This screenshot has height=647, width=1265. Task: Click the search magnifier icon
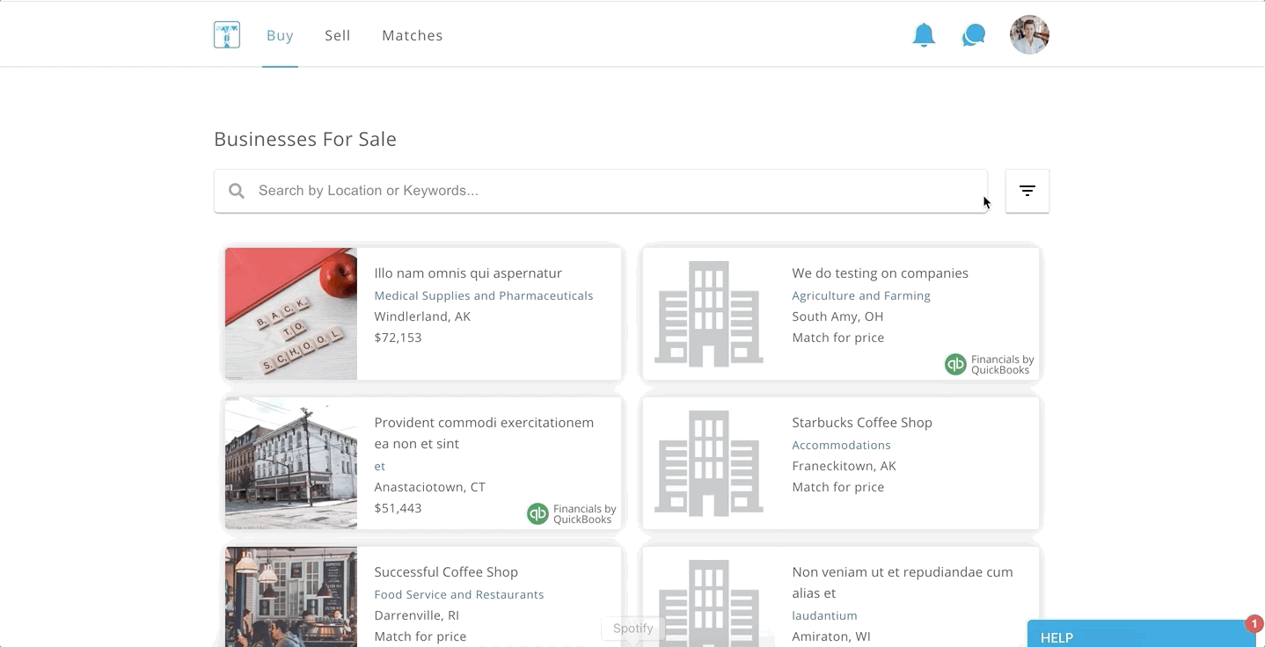click(x=237, y=191)
